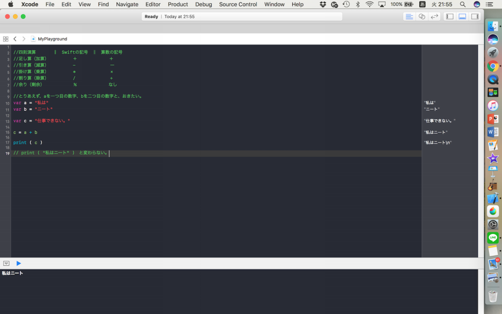
Task: Open iTunes from the Dock
Action: click(x=493, y=105)
